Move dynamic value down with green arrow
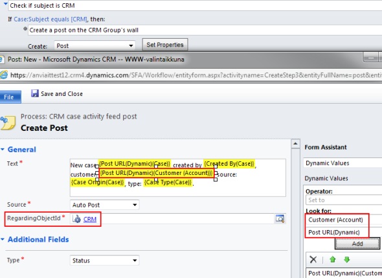Screen dimensions: 382x278 346,259
